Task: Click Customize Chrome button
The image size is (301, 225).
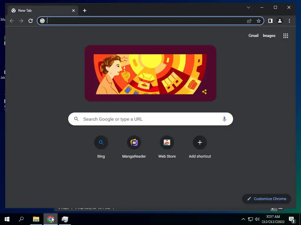Action: [x=267, y=199]
